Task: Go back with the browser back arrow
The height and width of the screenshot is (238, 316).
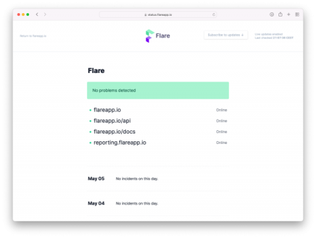Action: [x=37, y=14]
